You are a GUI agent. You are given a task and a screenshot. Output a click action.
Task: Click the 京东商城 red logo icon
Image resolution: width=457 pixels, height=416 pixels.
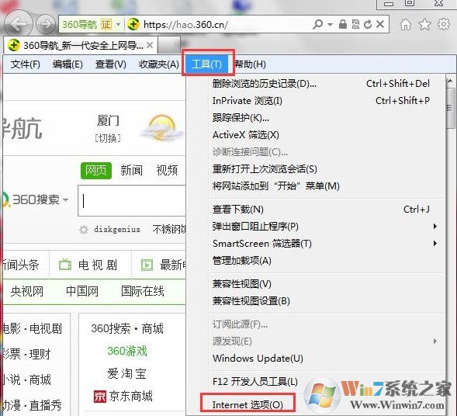(x=100, y=397)
